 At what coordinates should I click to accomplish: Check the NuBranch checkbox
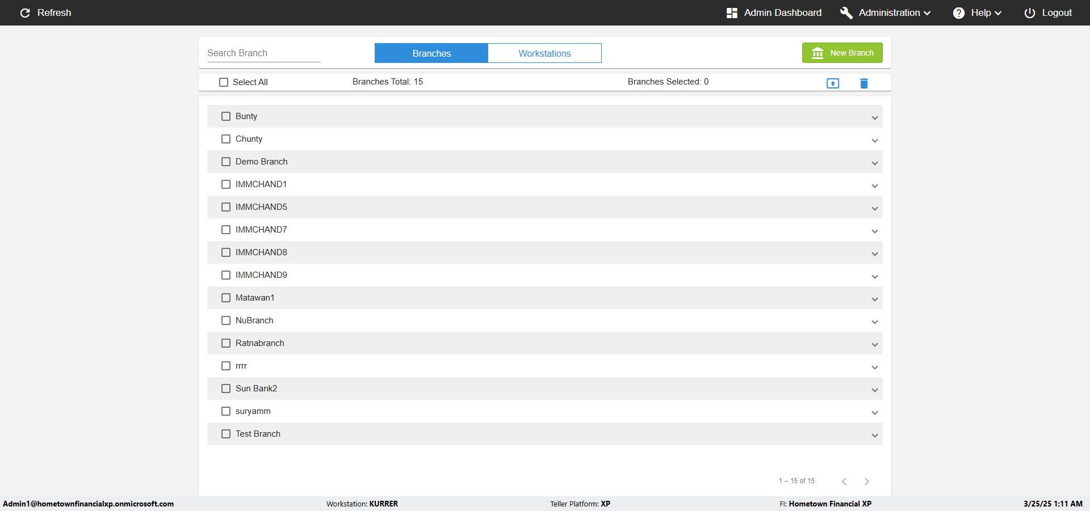(226, 320)
